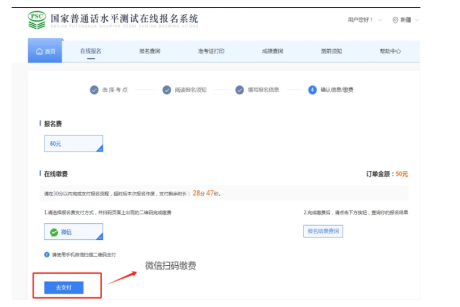Screen dimensions: 460x307
Task: Click the 去支付 button
Action: point(63,287)
